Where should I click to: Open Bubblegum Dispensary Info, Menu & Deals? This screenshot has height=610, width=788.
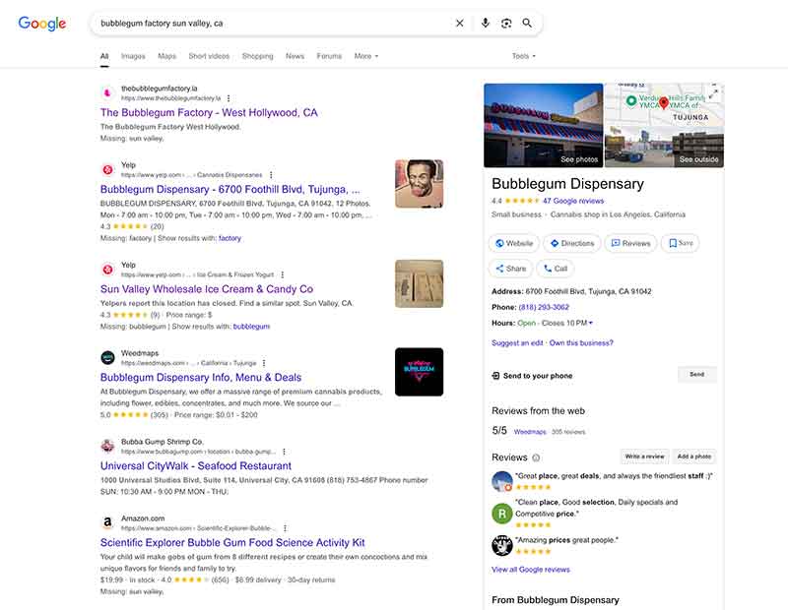[201, 378]
